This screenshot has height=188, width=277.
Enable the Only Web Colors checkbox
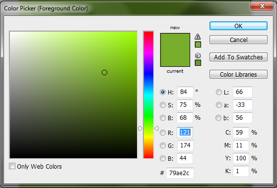coord(12,166)
